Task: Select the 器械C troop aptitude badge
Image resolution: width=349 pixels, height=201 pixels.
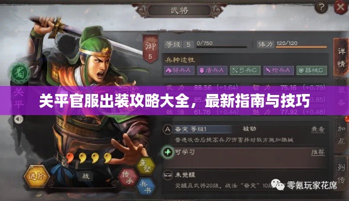Action: (x=312, y=70)
